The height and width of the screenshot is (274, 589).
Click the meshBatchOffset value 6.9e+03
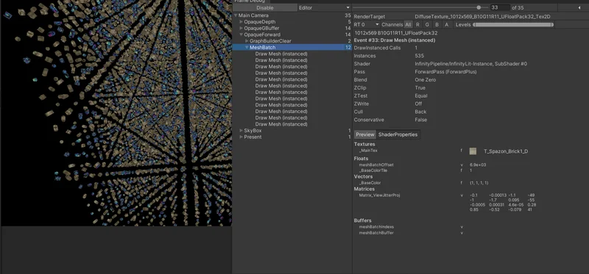(478, 165)
